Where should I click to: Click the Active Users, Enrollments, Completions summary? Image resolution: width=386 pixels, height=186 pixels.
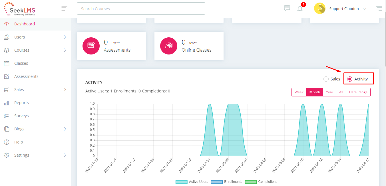pos(128,91)
